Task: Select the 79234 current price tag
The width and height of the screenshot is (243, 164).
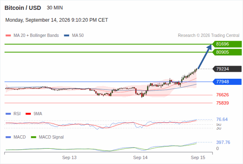Action: (227, 69)
